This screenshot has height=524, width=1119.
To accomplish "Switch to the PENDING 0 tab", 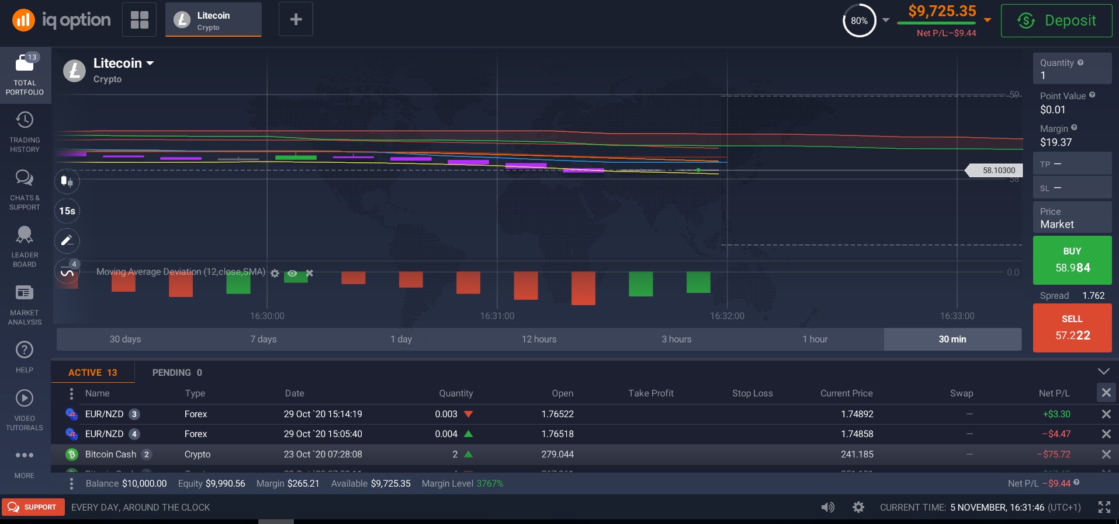I will click(177, 372).
